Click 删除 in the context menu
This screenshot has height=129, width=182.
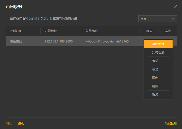pyautogui.click(x=155, y=86)
